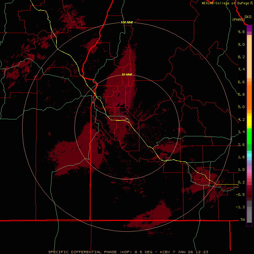Select the 4.2 scale value

[x=241, y=120]
